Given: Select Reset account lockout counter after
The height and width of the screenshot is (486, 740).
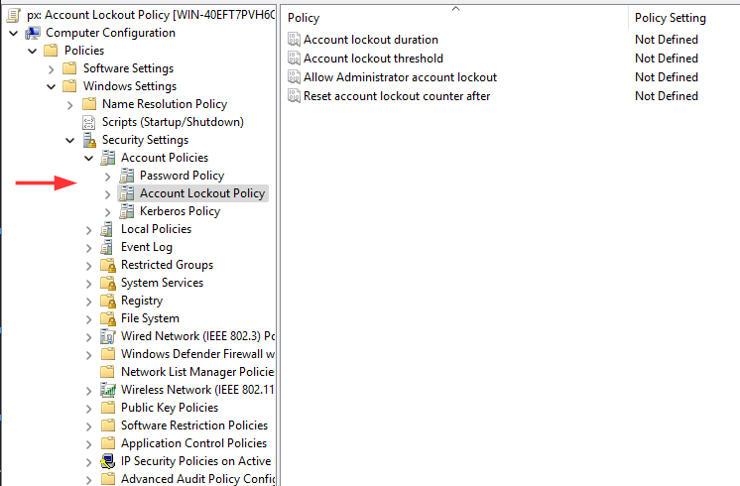Looking at the screenshot, I should 397,96.
